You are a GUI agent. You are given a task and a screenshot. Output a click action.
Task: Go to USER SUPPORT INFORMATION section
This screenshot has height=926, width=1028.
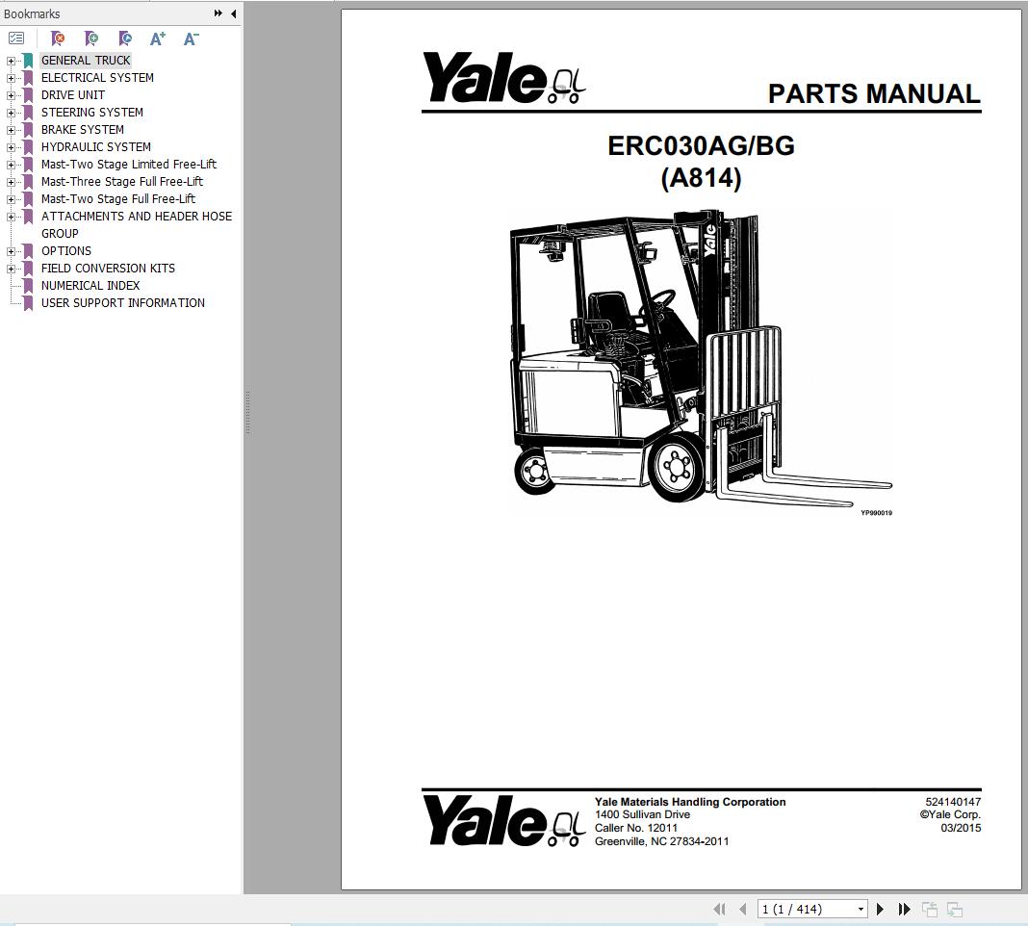click(x=122, y=302)
